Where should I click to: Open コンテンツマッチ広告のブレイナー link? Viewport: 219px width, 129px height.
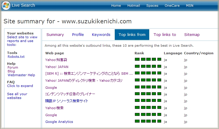[70, 94]
